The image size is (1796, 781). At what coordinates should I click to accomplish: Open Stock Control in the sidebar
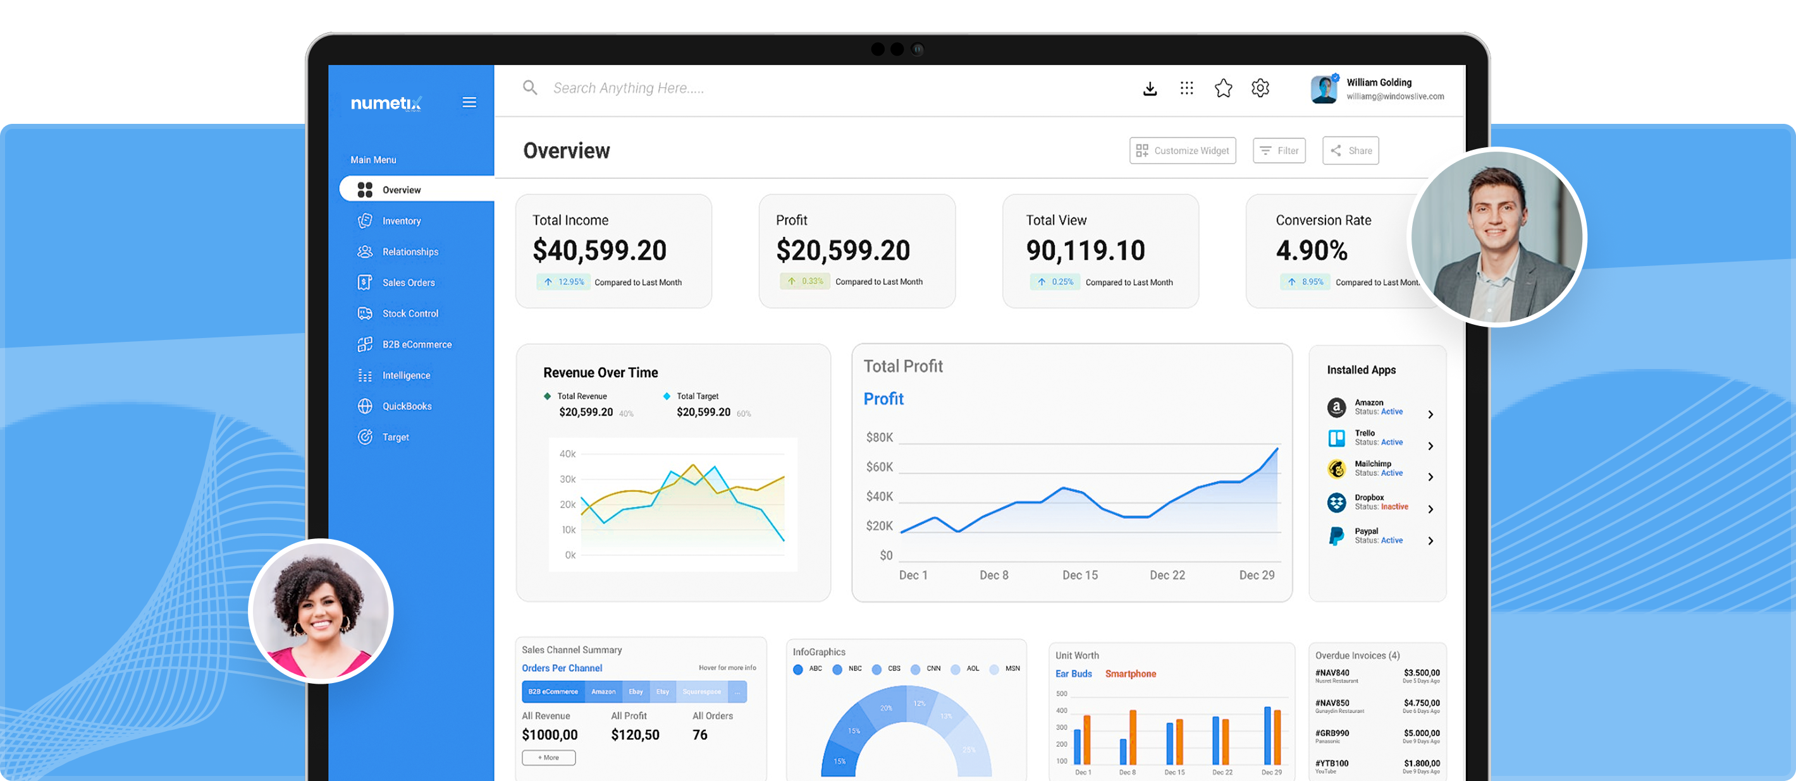(410, 313)
